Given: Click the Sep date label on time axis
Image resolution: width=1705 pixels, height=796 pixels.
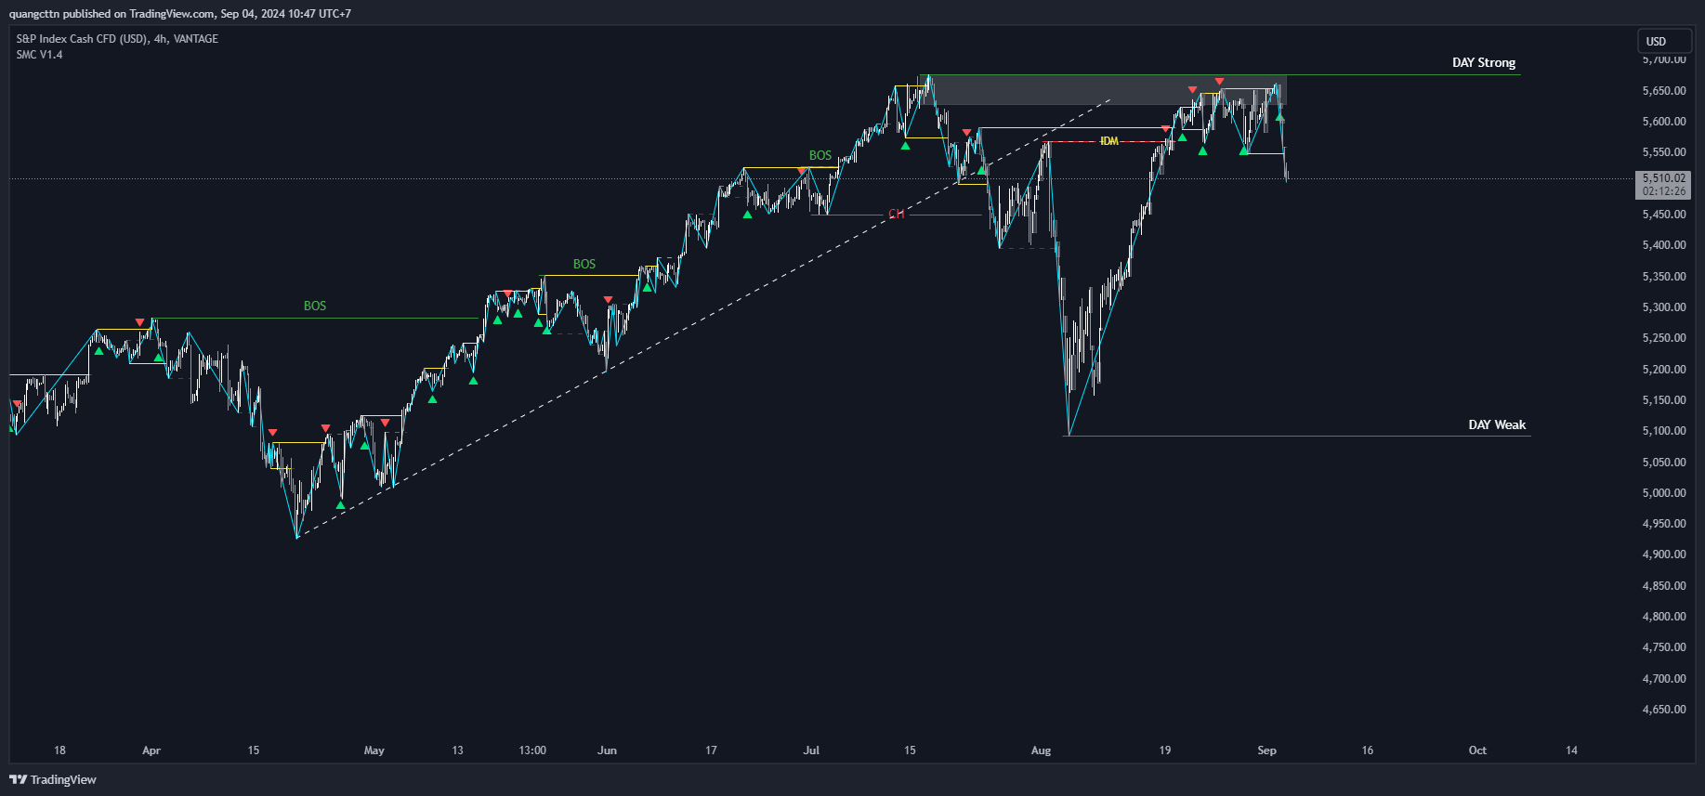Looking at the screenshot, I should 1266,750.
